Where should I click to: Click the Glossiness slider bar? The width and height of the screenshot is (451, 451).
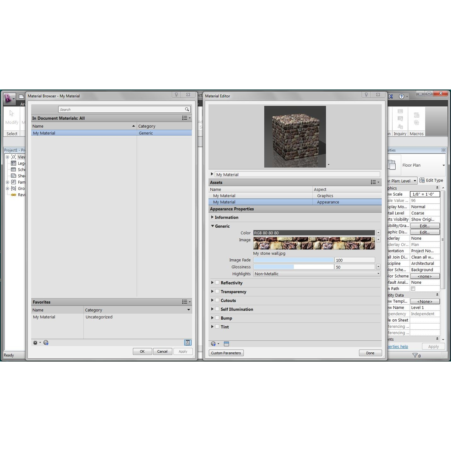point(293,267)
